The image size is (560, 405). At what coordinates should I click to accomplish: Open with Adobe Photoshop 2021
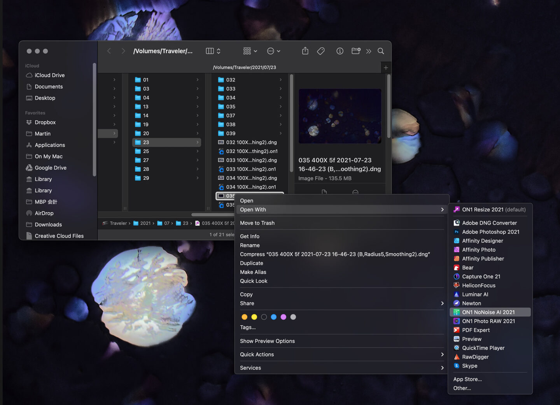click(490, 232)
